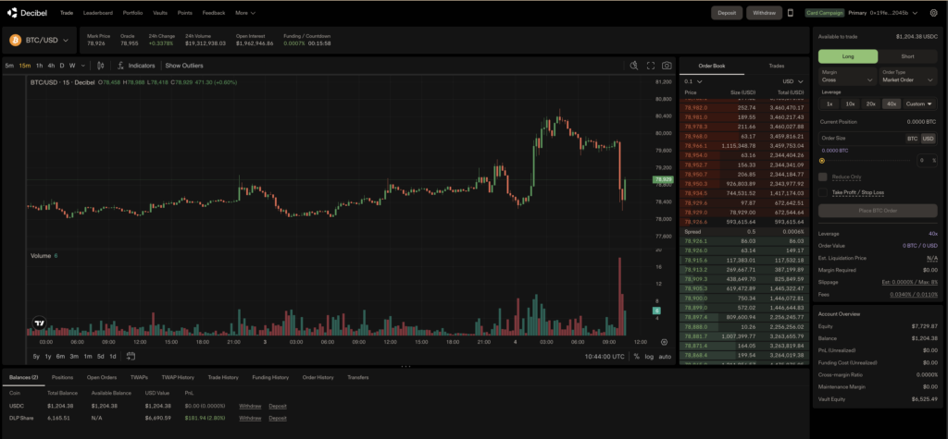Viewport: 948px width, 439px height.
Task: Switch order size unit to USD
Action: [928, 139]
